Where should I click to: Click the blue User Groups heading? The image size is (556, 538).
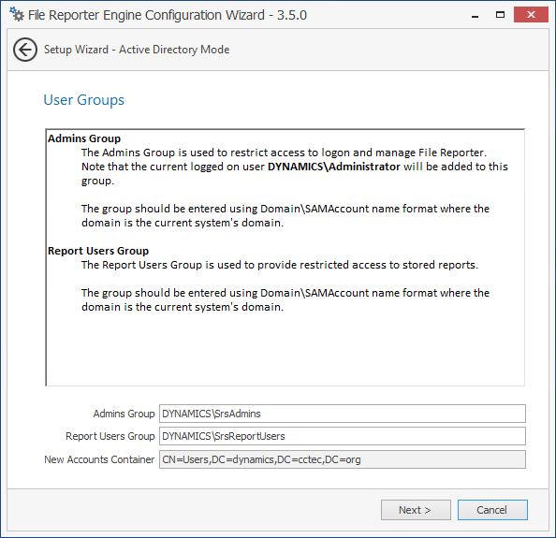[83, 100]
